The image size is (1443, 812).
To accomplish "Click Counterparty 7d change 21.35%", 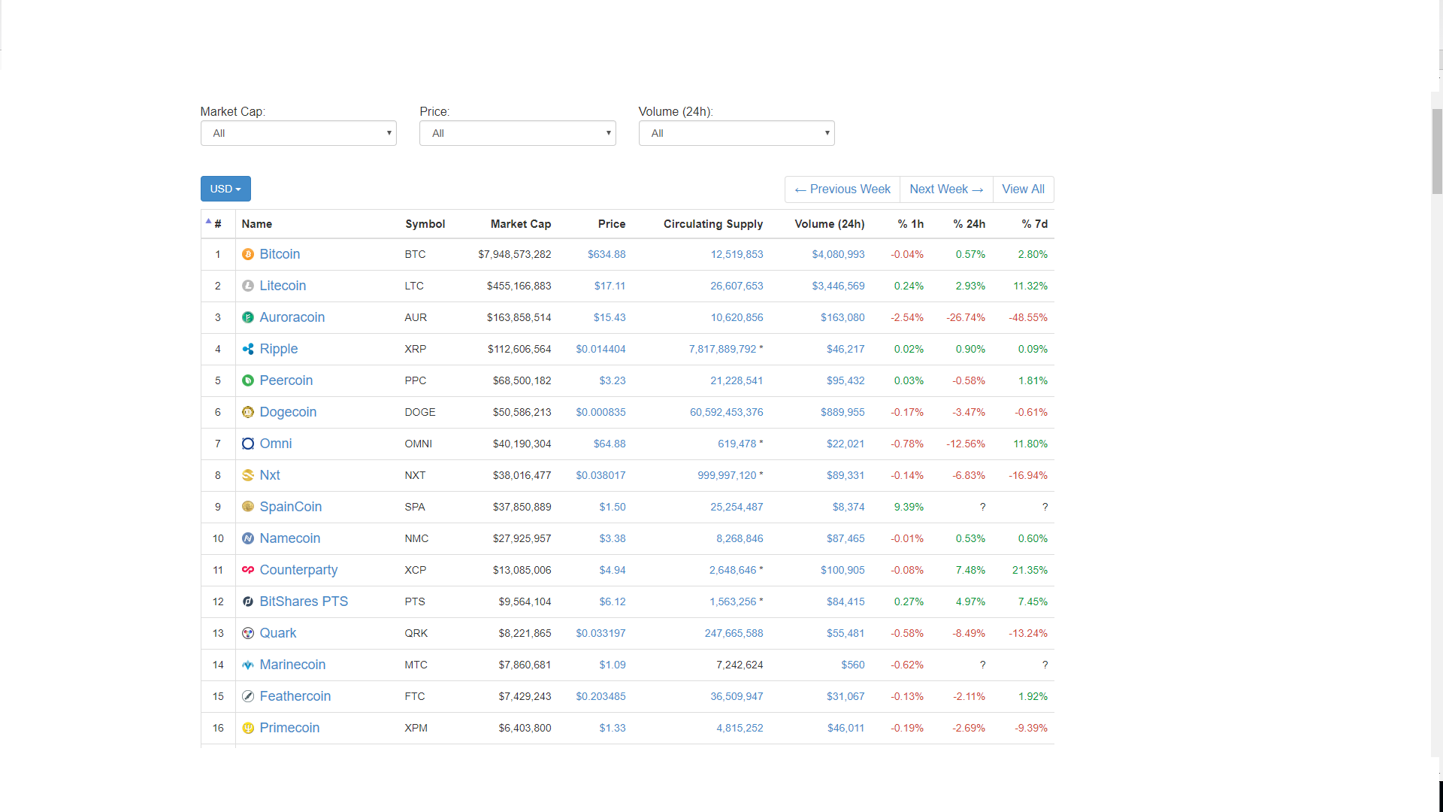I will tap(1030, 570).
